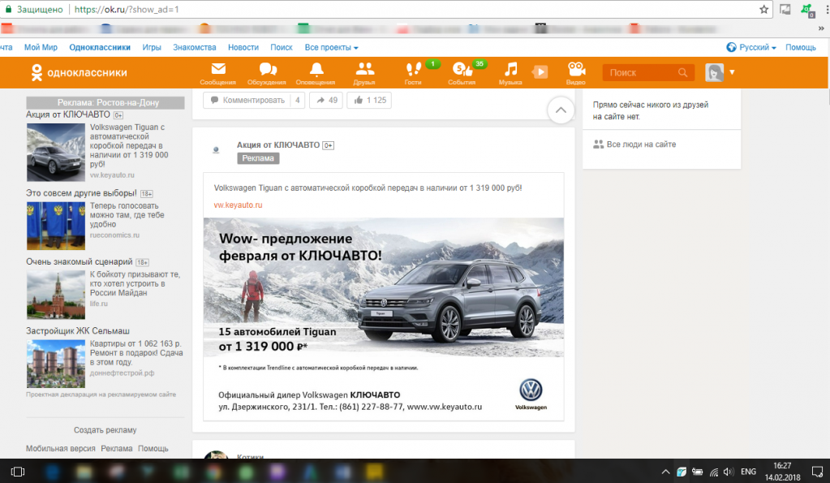This screenshot has width=830, height=483.
Task: Open Одноклассники in top navigation
Action: point(100,47)
